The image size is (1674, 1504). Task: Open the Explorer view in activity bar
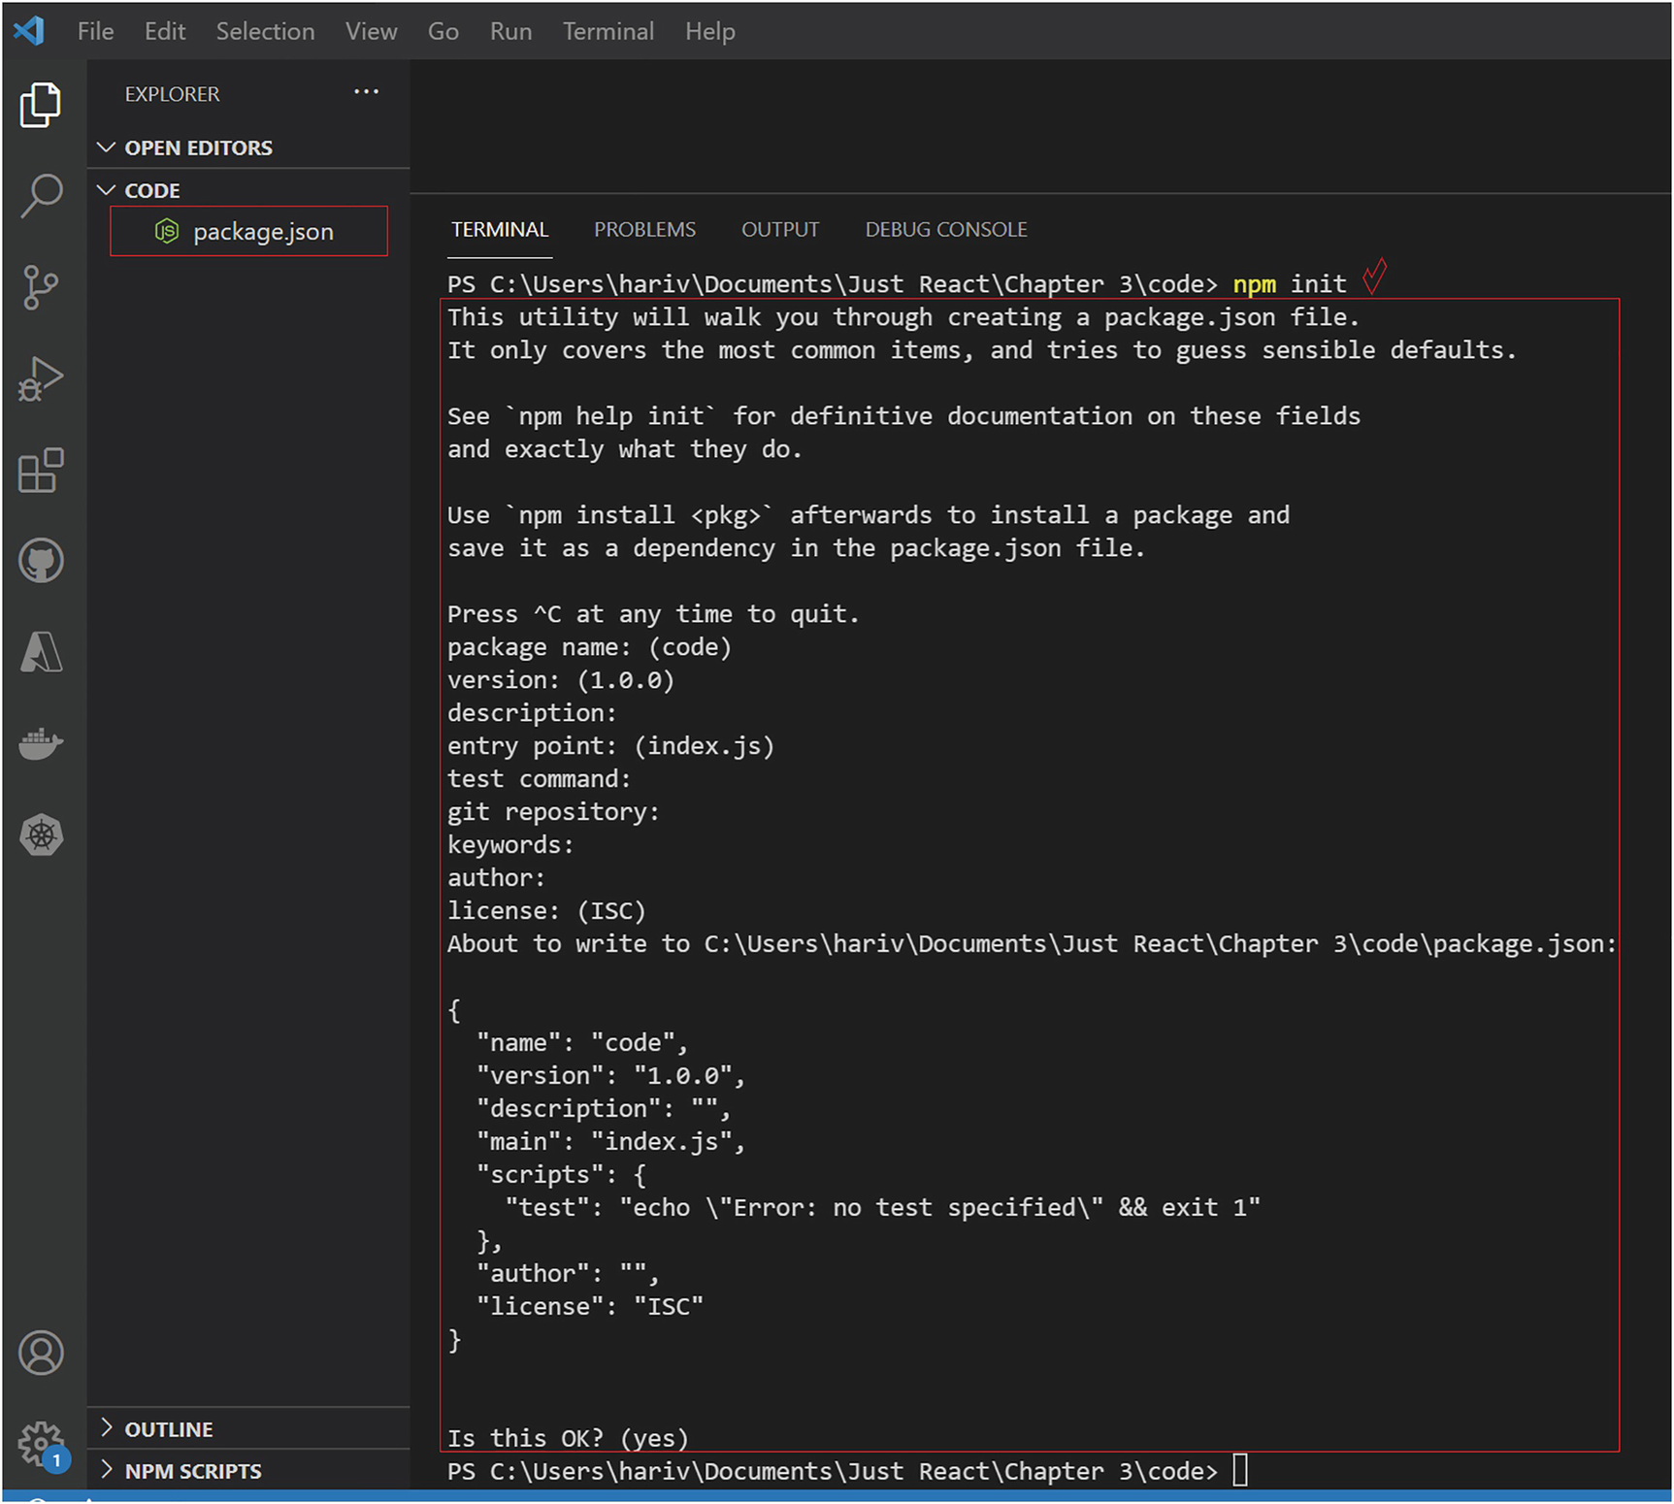pyautogui.click(x=41, y=105)
